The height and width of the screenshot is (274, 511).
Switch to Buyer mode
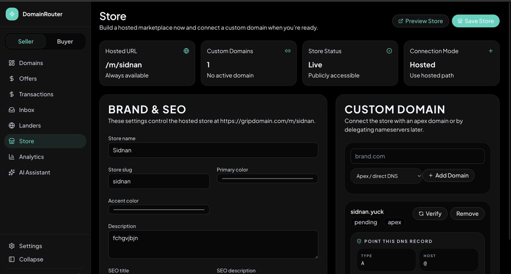65,41
